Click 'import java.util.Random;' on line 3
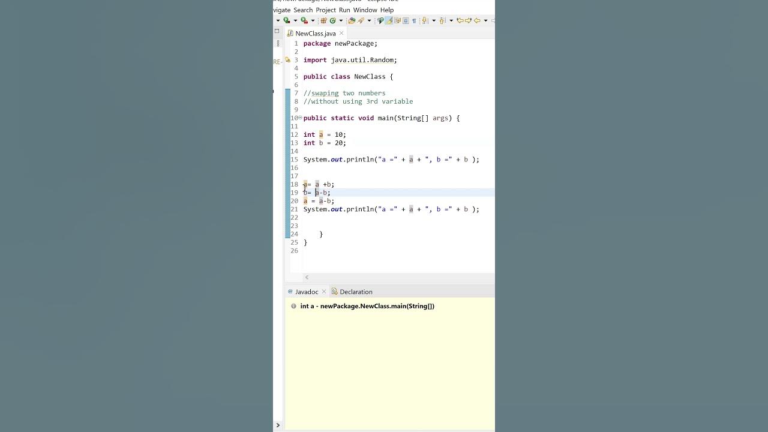Viewport: 768px width, 432px height. coord(350,60)
